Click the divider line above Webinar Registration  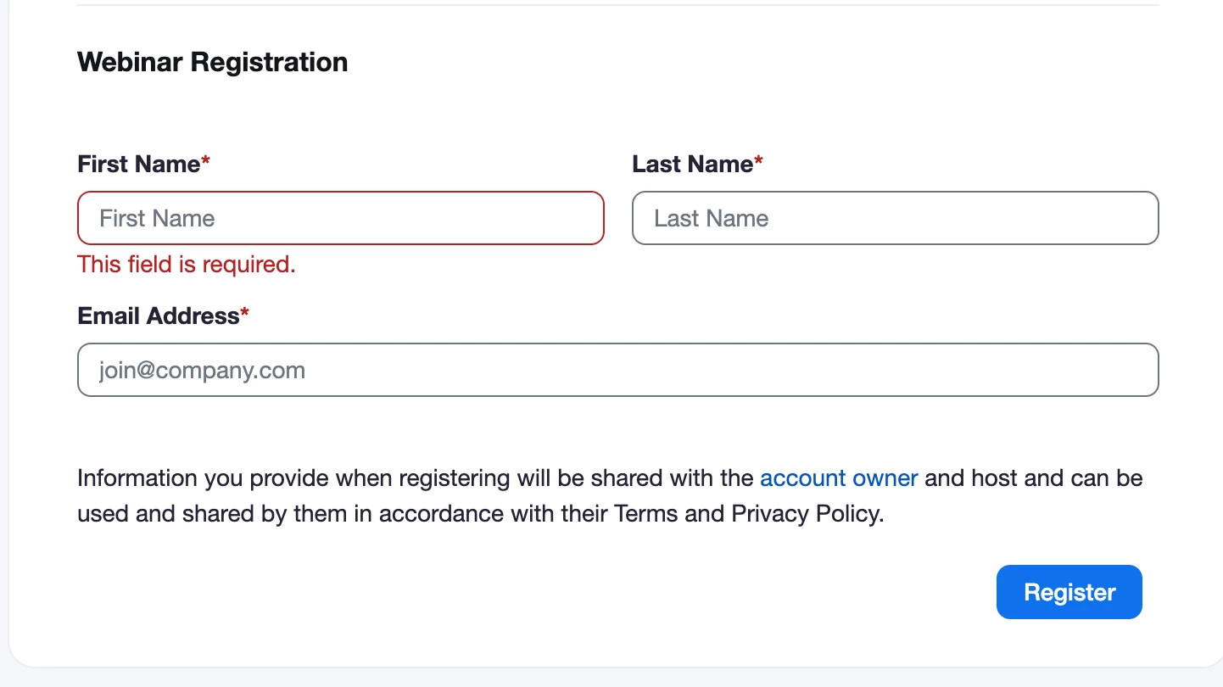617,5
